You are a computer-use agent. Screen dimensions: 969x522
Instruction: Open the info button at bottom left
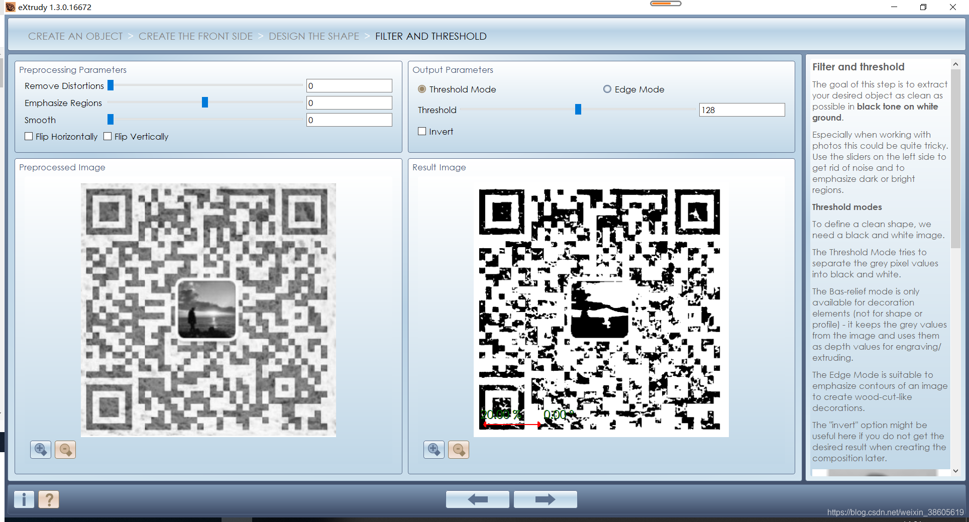[x=24, y=499]
